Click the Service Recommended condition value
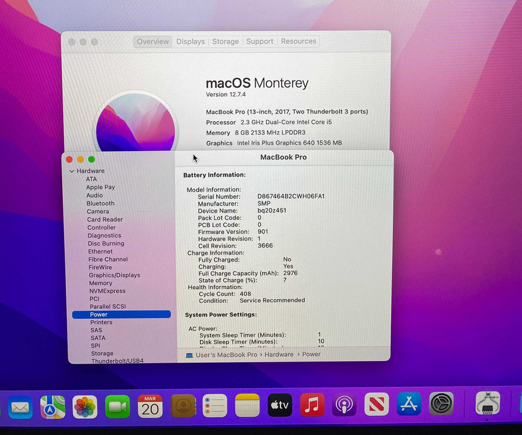 pos(272,300)
